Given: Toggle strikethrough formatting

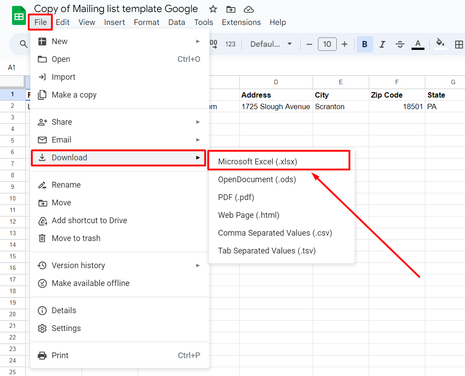Looking at the screenshot, I should pos(400,44).
